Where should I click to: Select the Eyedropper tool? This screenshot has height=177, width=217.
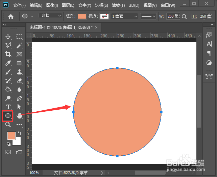click(x=8, y=63)
